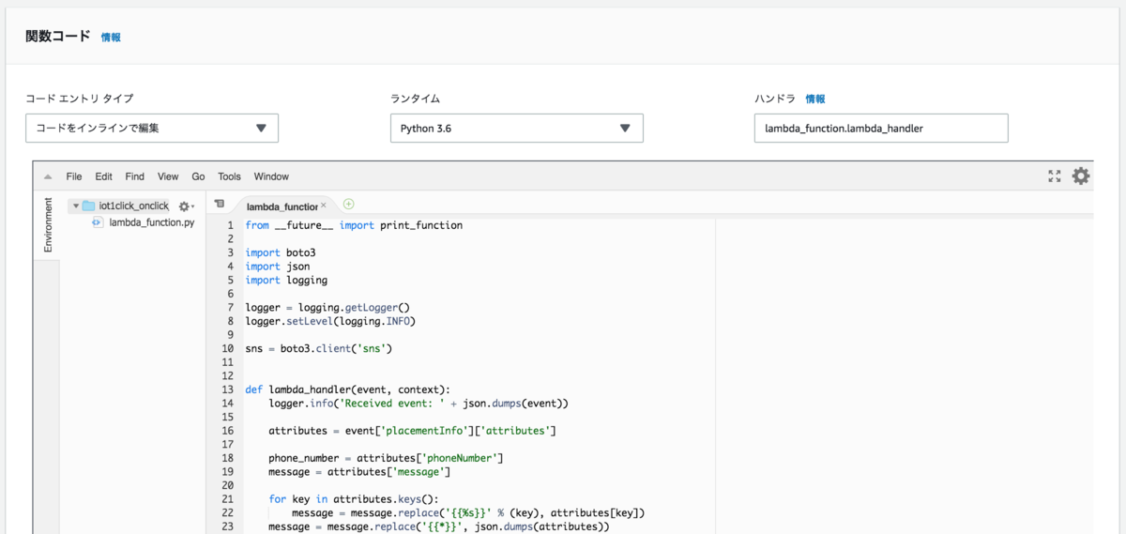Viewport: 1126px width, 534px height.
Task: Select lambda_function.py in file tree
Action: tap(152, 223)
